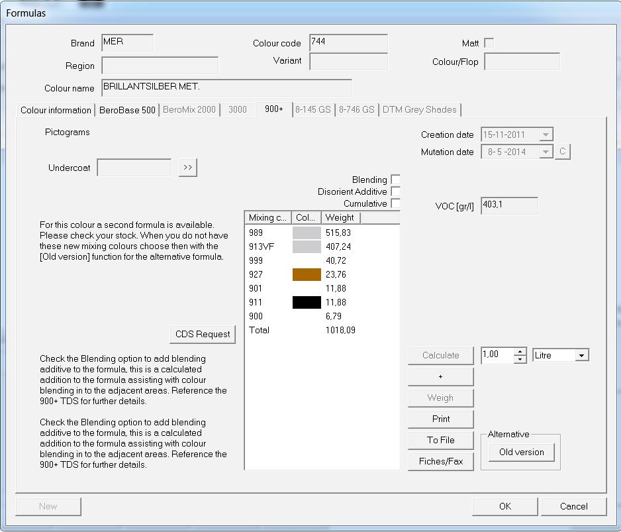Select the BeroMix 2000 tab
The height and width of the screenshot is (532, 621).
(x=189, y=110)
